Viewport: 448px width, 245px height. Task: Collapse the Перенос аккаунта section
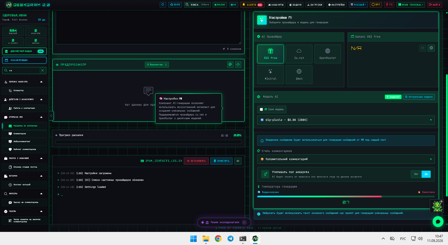tap(41, 82)
